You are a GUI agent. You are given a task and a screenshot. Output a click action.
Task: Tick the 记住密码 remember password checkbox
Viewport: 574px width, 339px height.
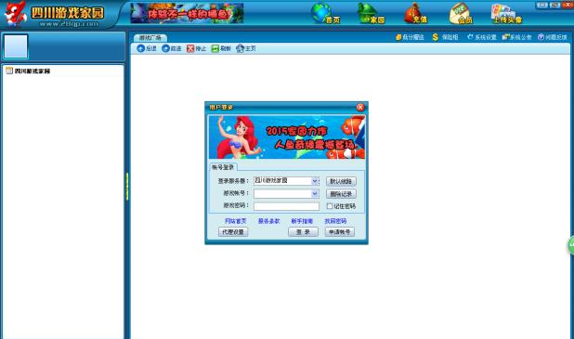coord(330,206)
